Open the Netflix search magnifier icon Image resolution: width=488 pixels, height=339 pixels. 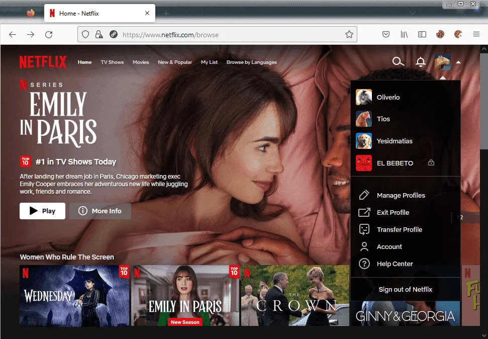click(x=398, y=62)
